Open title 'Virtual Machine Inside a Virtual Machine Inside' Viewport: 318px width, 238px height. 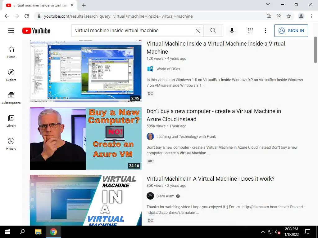[x=216, y=47]
